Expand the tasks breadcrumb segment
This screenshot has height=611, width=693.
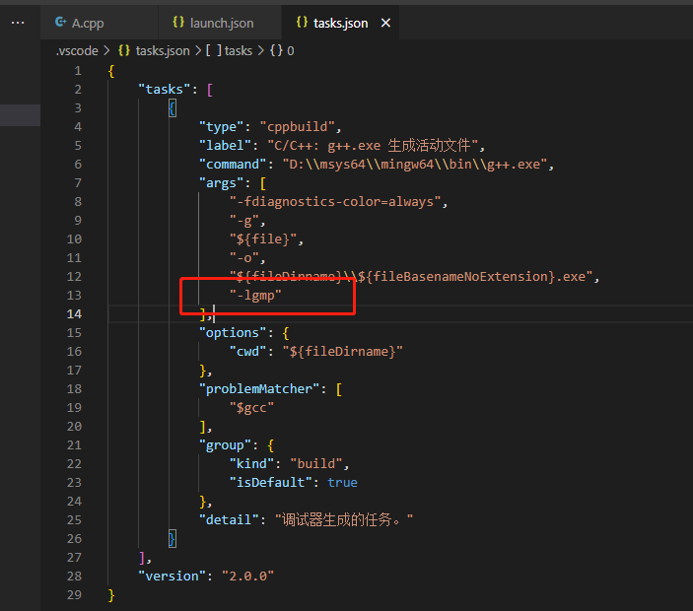239,50
